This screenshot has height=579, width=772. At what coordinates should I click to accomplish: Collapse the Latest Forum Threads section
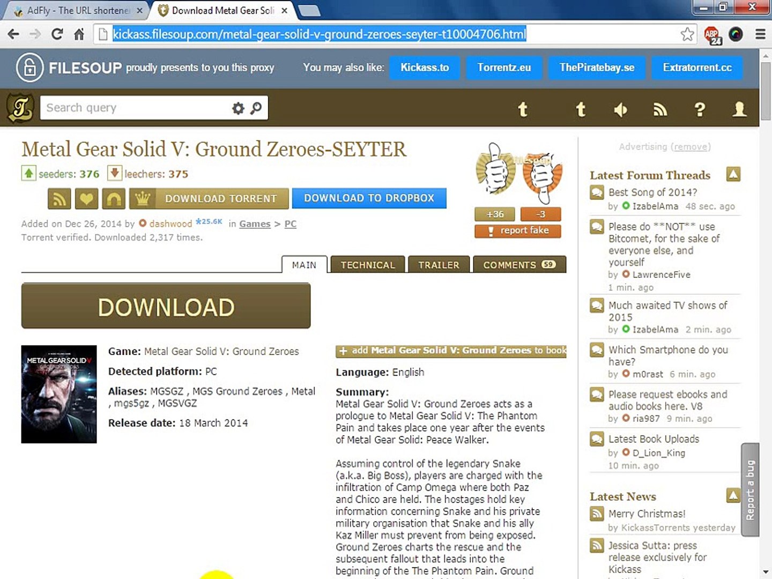(733, 174)
